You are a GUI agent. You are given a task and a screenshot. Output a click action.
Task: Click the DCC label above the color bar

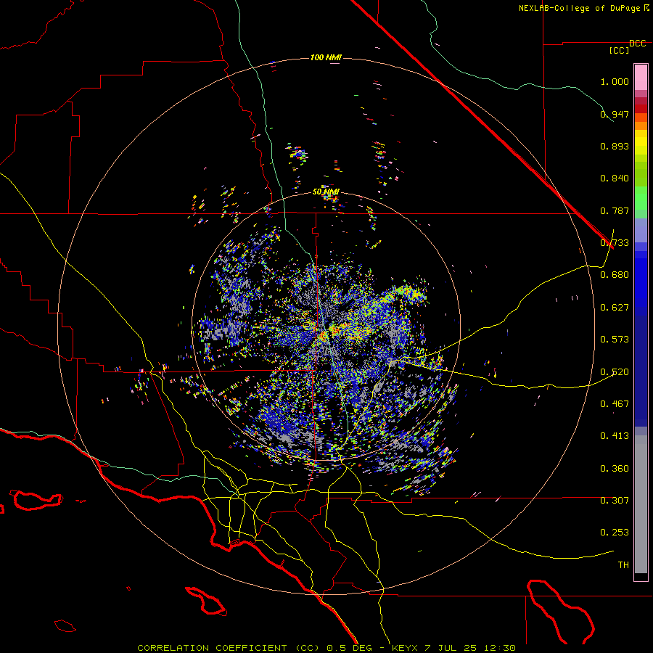click(637, 44)
